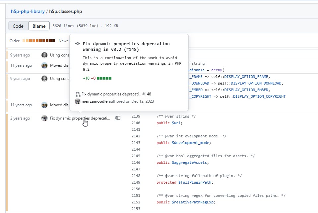Switch to the Code view tab
Viewport: 318px width, 213px height.
coord(18,26)
